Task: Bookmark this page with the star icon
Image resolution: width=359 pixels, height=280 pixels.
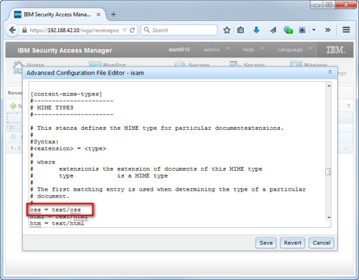Action: (x=227, y=30)
